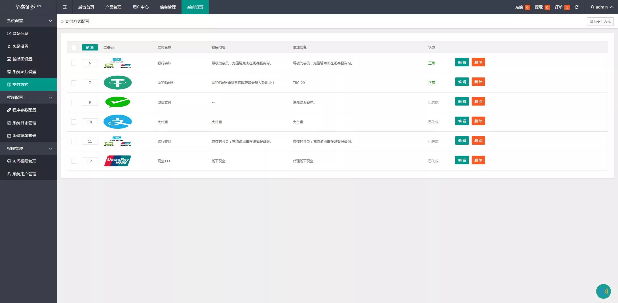Viewport: 618px width, 303px height.
Task: Click the refresh icon in top bar
Action: (576, 7)
